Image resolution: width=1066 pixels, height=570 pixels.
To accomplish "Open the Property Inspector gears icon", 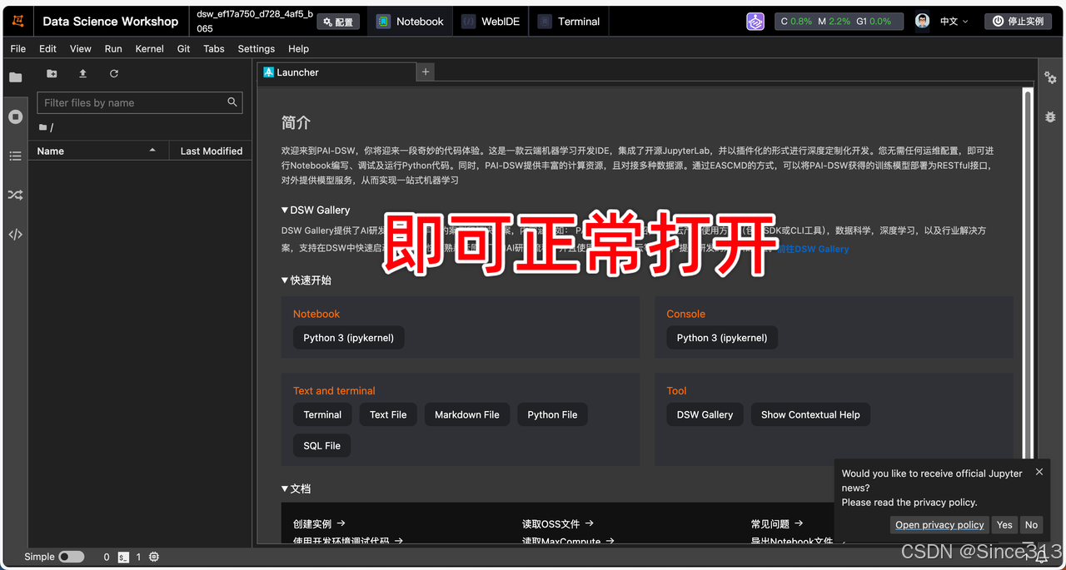I will tap(1050, 77).
